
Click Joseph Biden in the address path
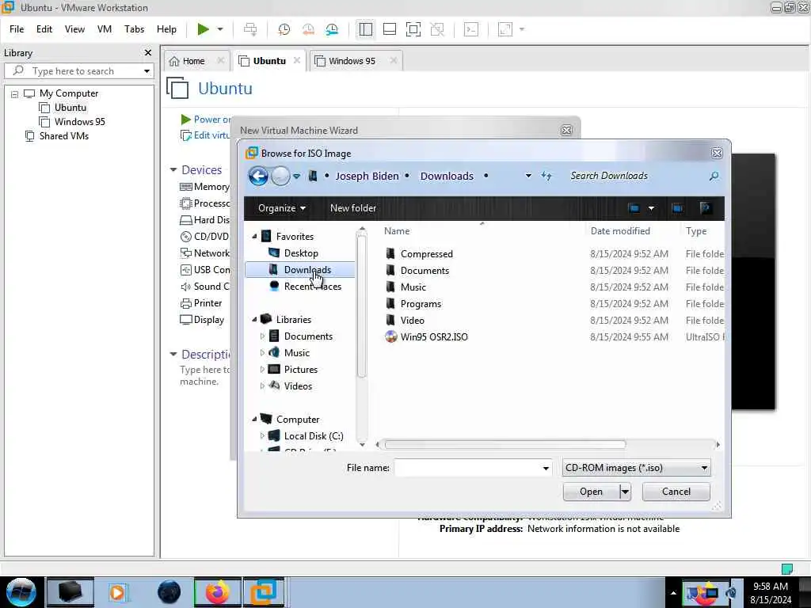pyautogui.click(x=367, y=177)
